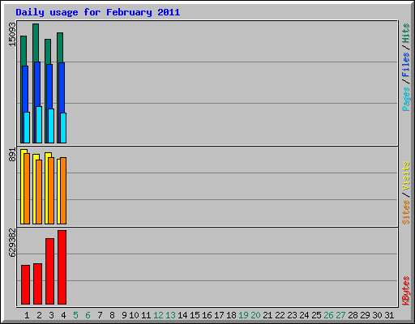Click day 1 on the x-axis

pyautogui.click(x=27, y=315)
